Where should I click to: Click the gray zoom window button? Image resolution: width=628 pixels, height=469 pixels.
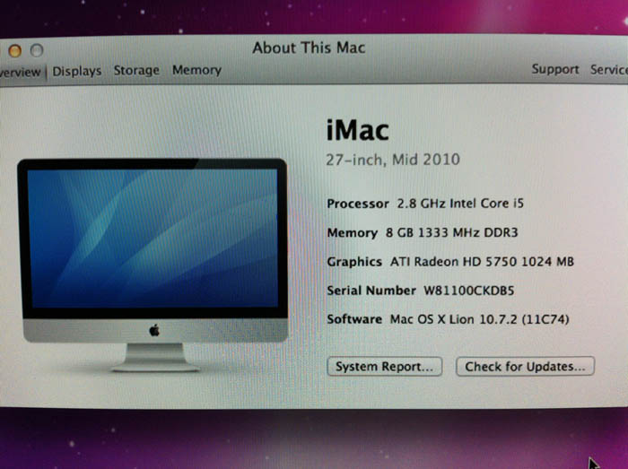pyautogui.click(x=37, y=50)
